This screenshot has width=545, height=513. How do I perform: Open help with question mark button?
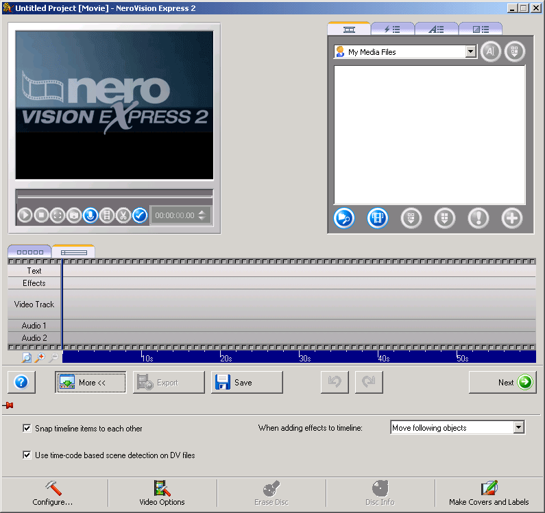pos(21,382)
